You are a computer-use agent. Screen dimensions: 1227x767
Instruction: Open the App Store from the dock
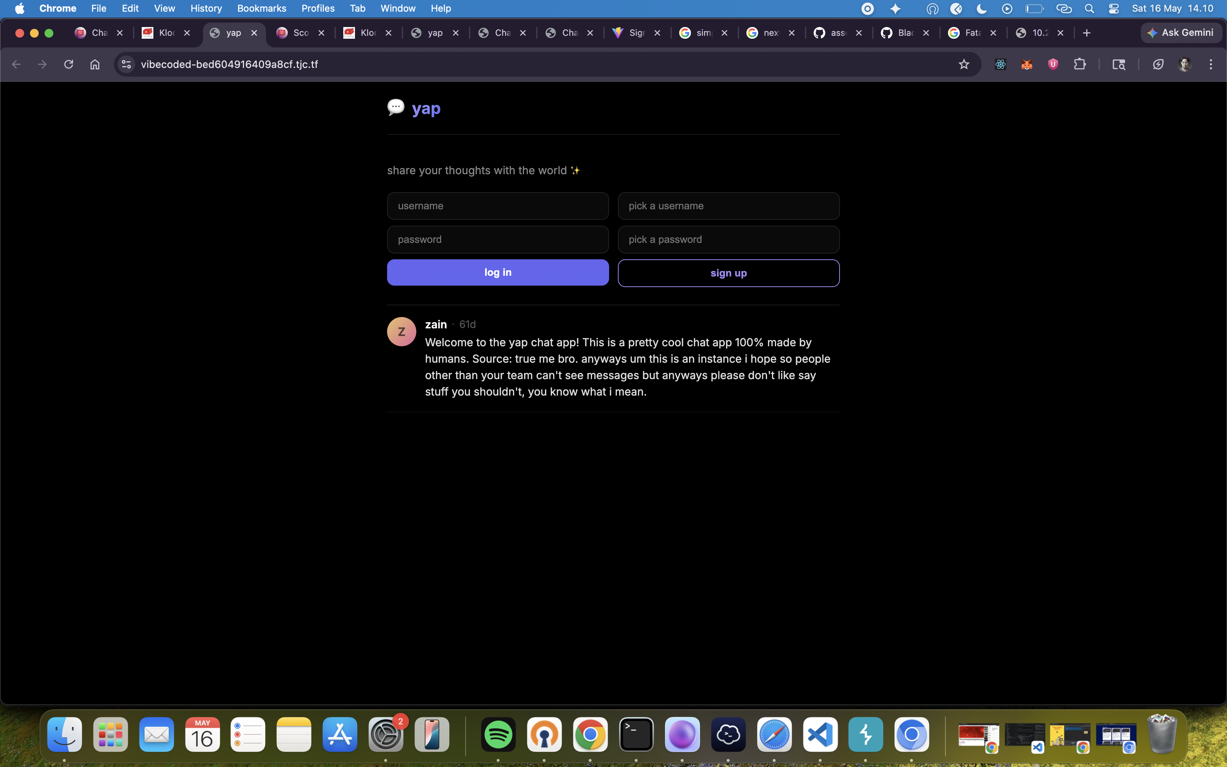coord(340,734)
